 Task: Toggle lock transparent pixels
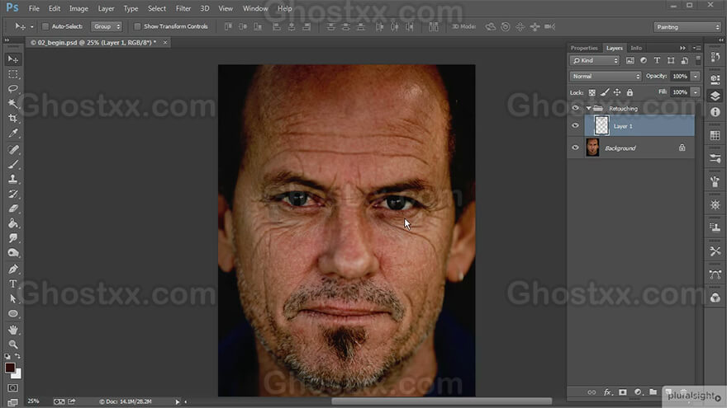592,92
